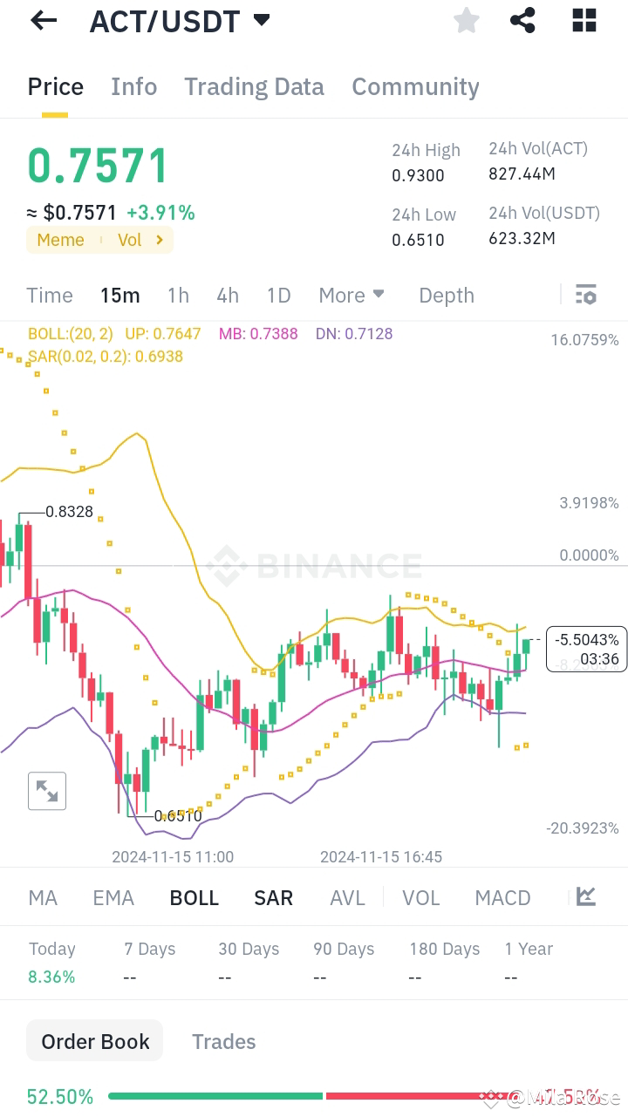Disable the SAR indicator
The image size is (628, 1117).
click(273, 896)
